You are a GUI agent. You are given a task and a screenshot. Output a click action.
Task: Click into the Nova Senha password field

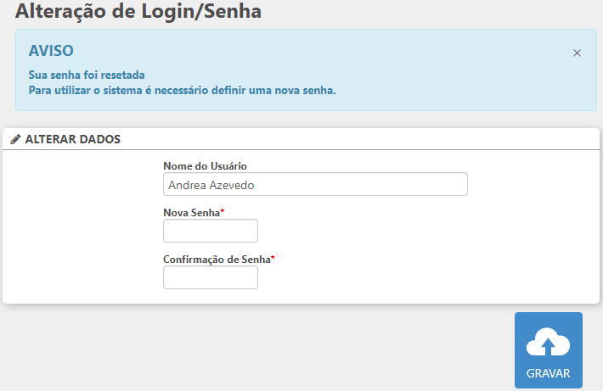(x=210, y=231)
